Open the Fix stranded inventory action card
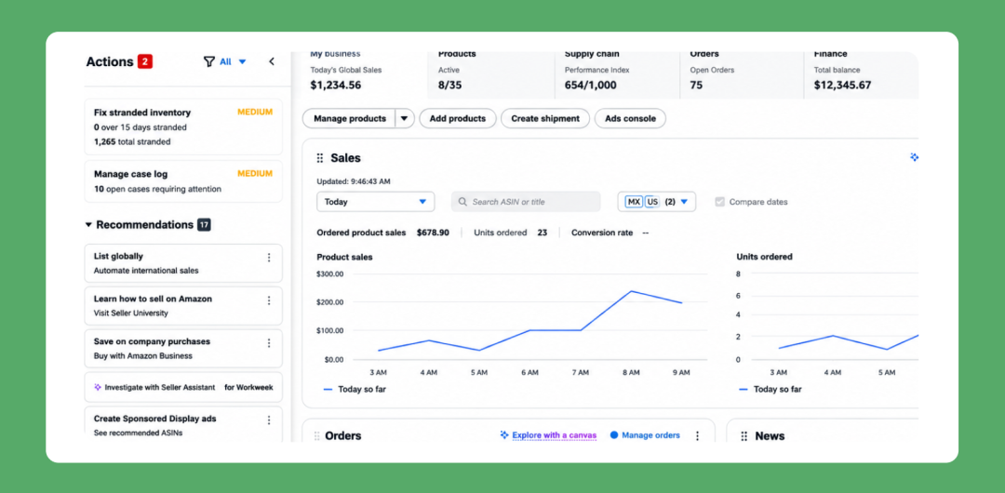The image size is (1005, 493). 183,127
